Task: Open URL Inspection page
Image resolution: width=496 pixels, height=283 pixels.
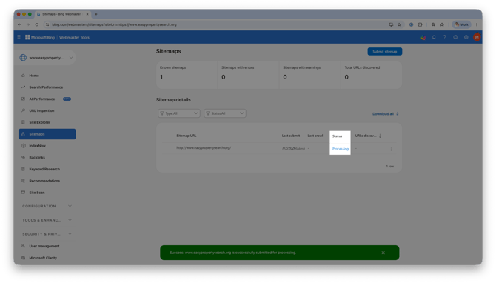Action: 47,110
